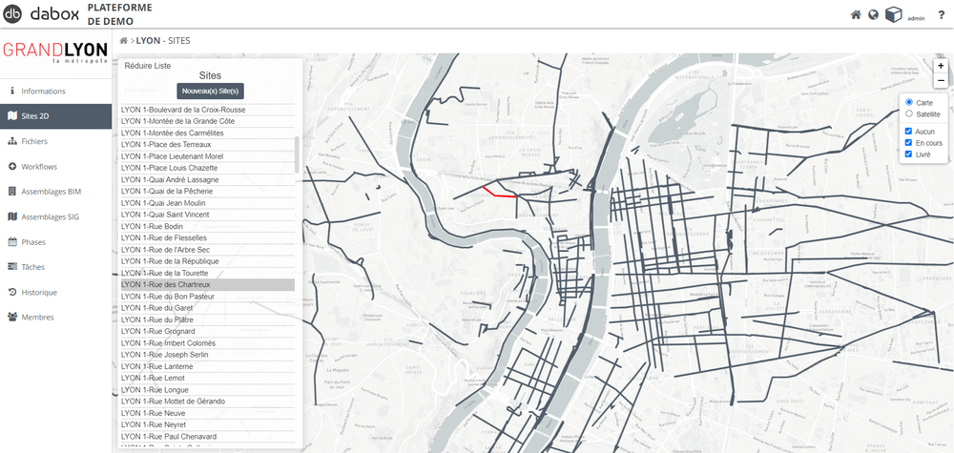Select LYON 1-Rue Mottet de Gérando
This screenshot has width=954, height=453.
(x=207, y=402)
